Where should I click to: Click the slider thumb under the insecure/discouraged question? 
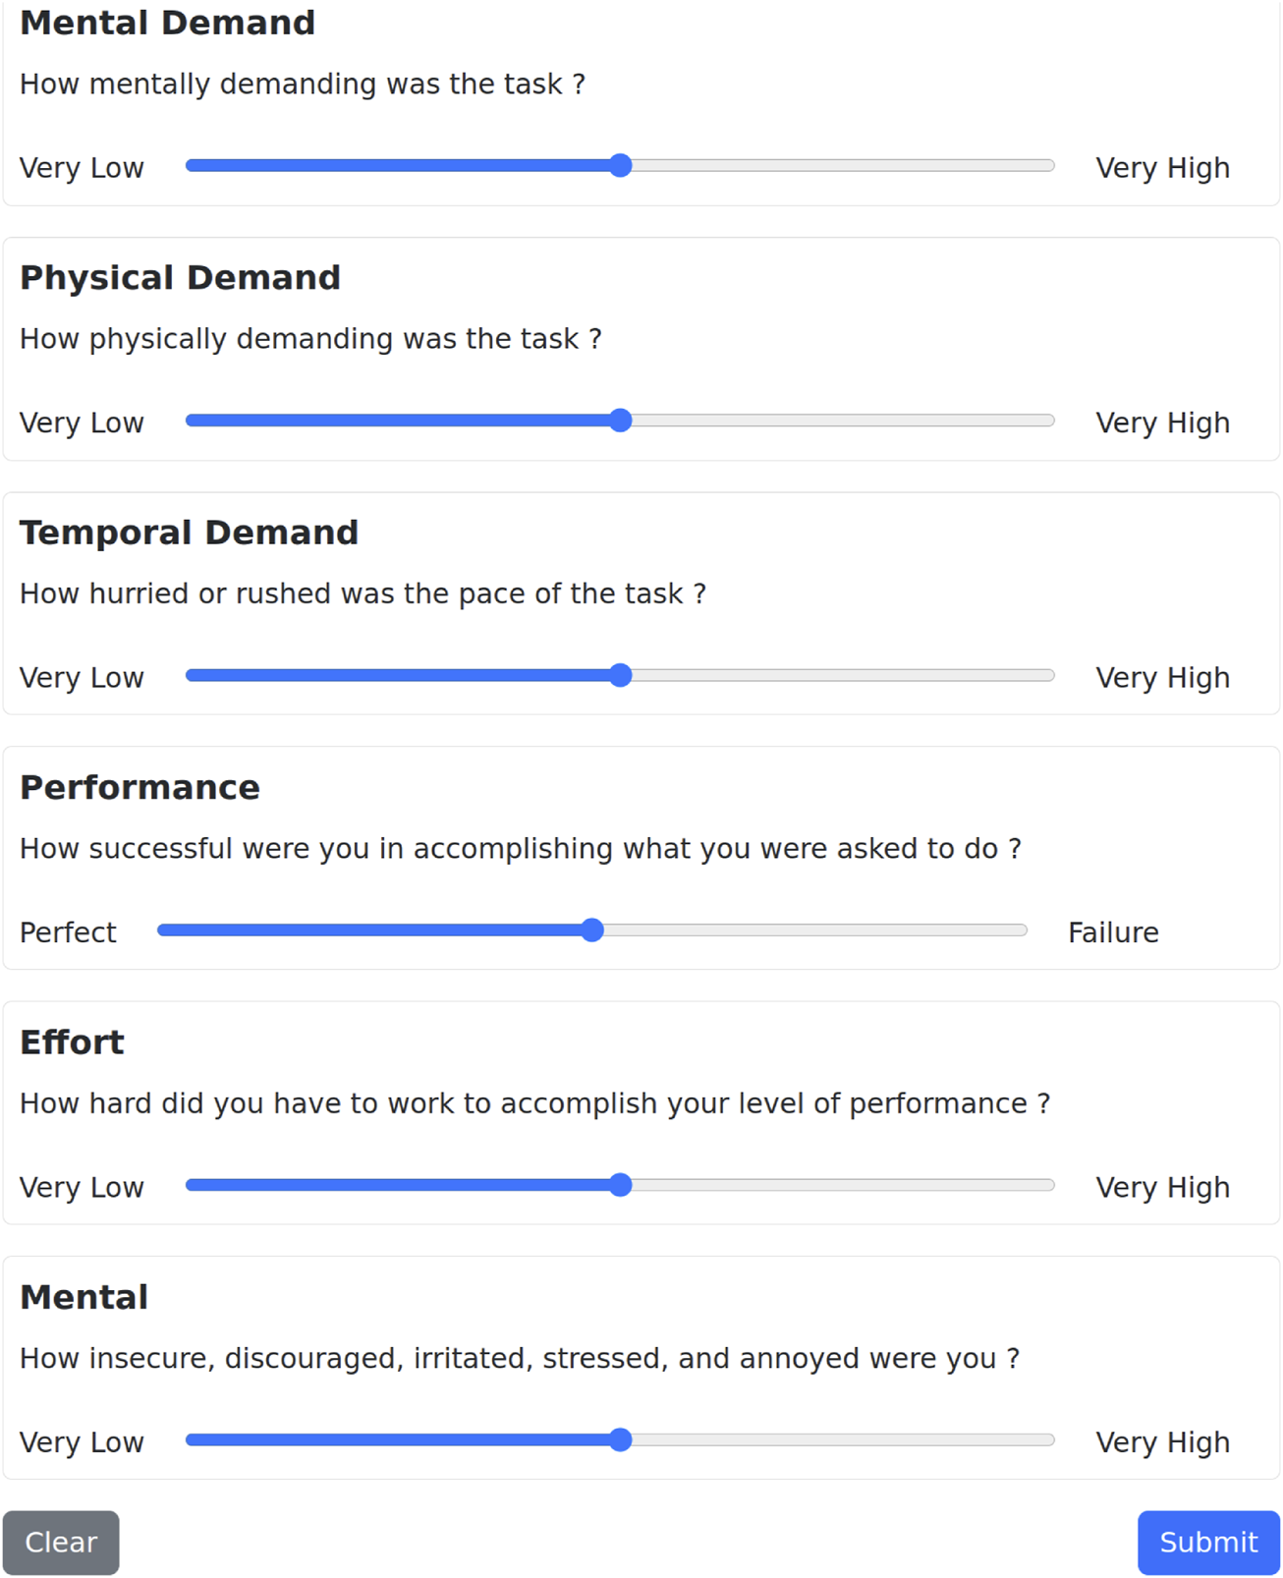point(620,1439)
